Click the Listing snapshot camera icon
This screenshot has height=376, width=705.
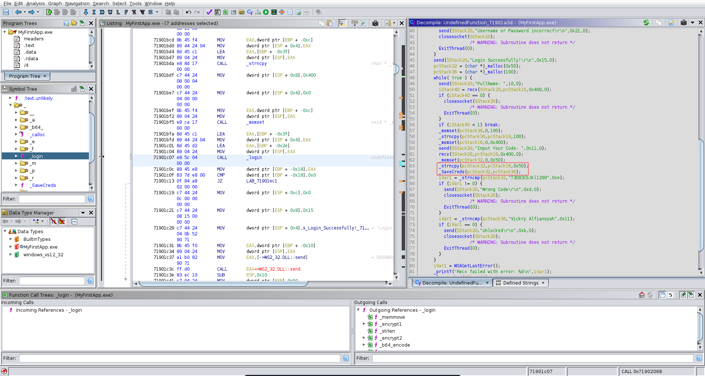point(375,23)
